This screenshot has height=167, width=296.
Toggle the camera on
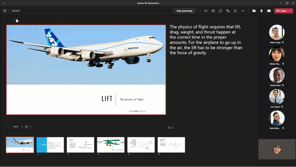click(254, 11)
